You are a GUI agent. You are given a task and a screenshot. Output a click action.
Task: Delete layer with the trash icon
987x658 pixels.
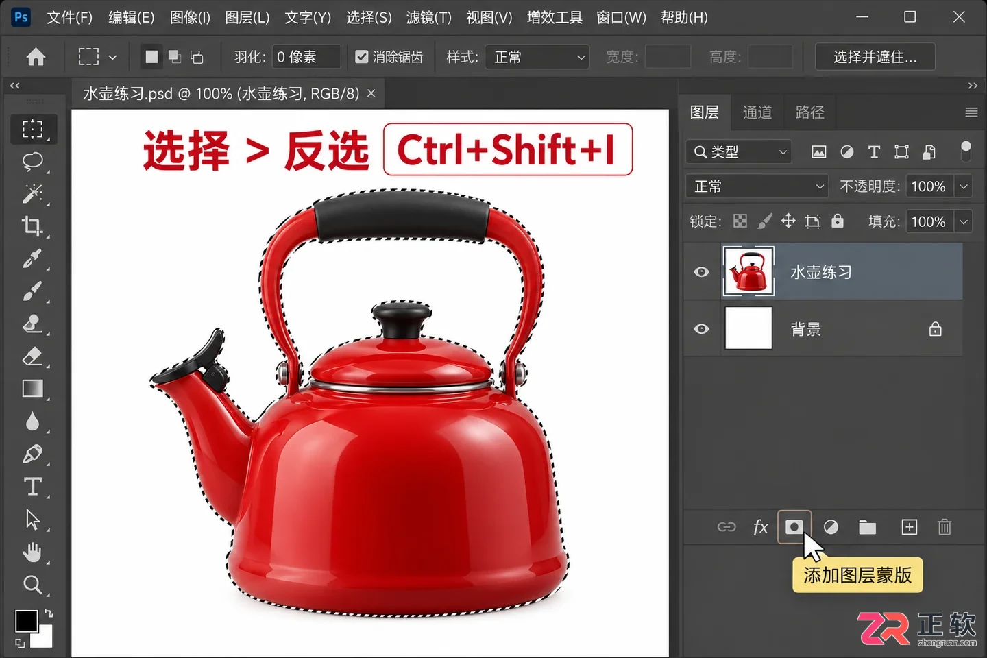[x=945, y=527]
